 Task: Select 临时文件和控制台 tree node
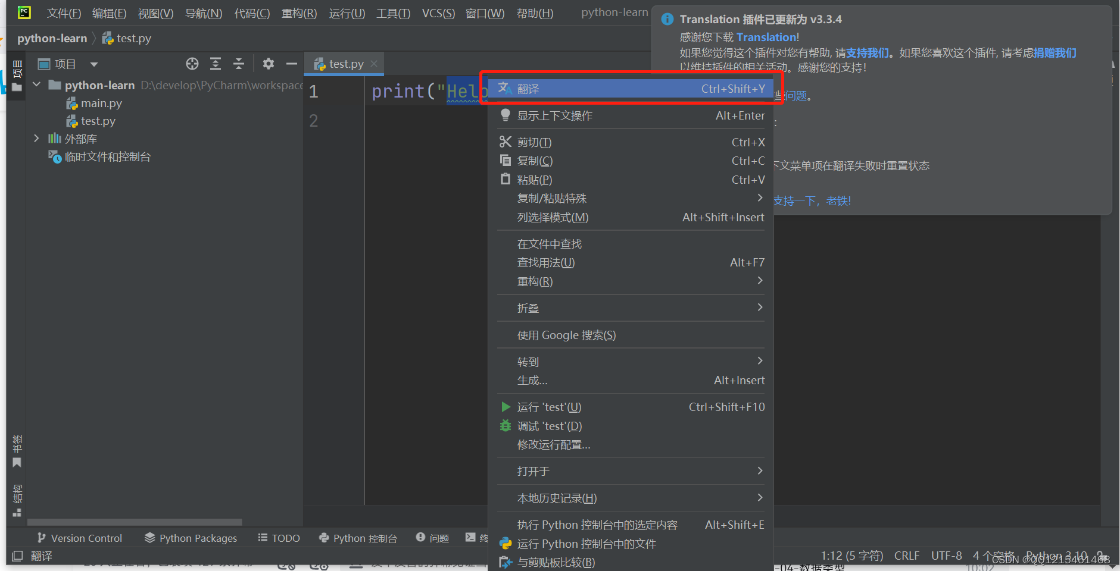coord(107,156)
